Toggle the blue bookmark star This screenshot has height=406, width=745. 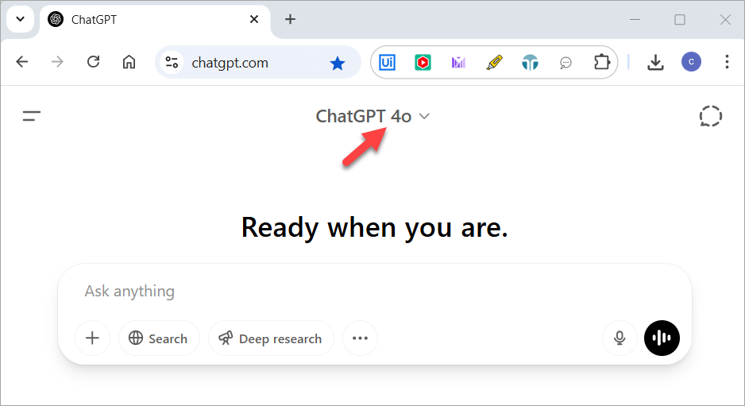pos(338,63)
